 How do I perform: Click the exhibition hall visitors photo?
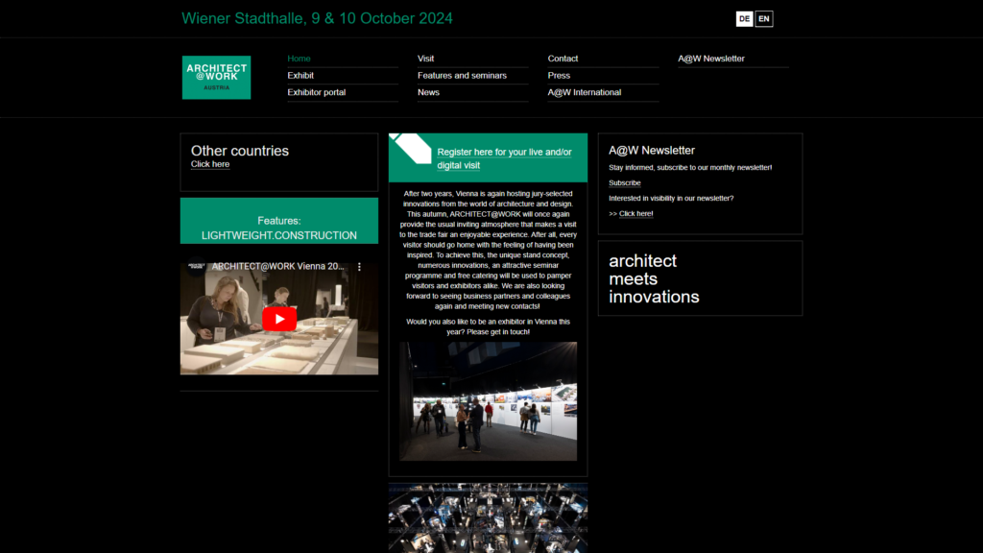(489, 401)
